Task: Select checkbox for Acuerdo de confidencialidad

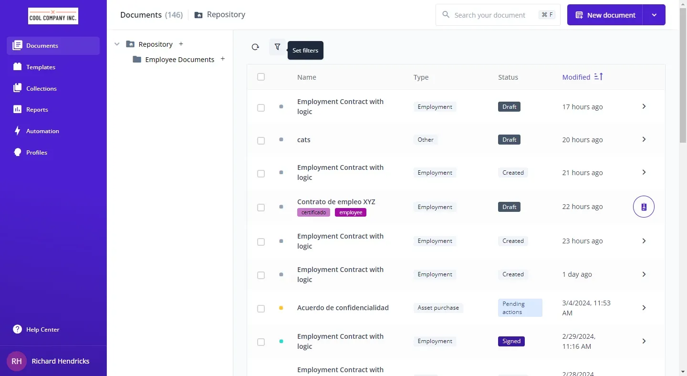Action: (261, 308)
